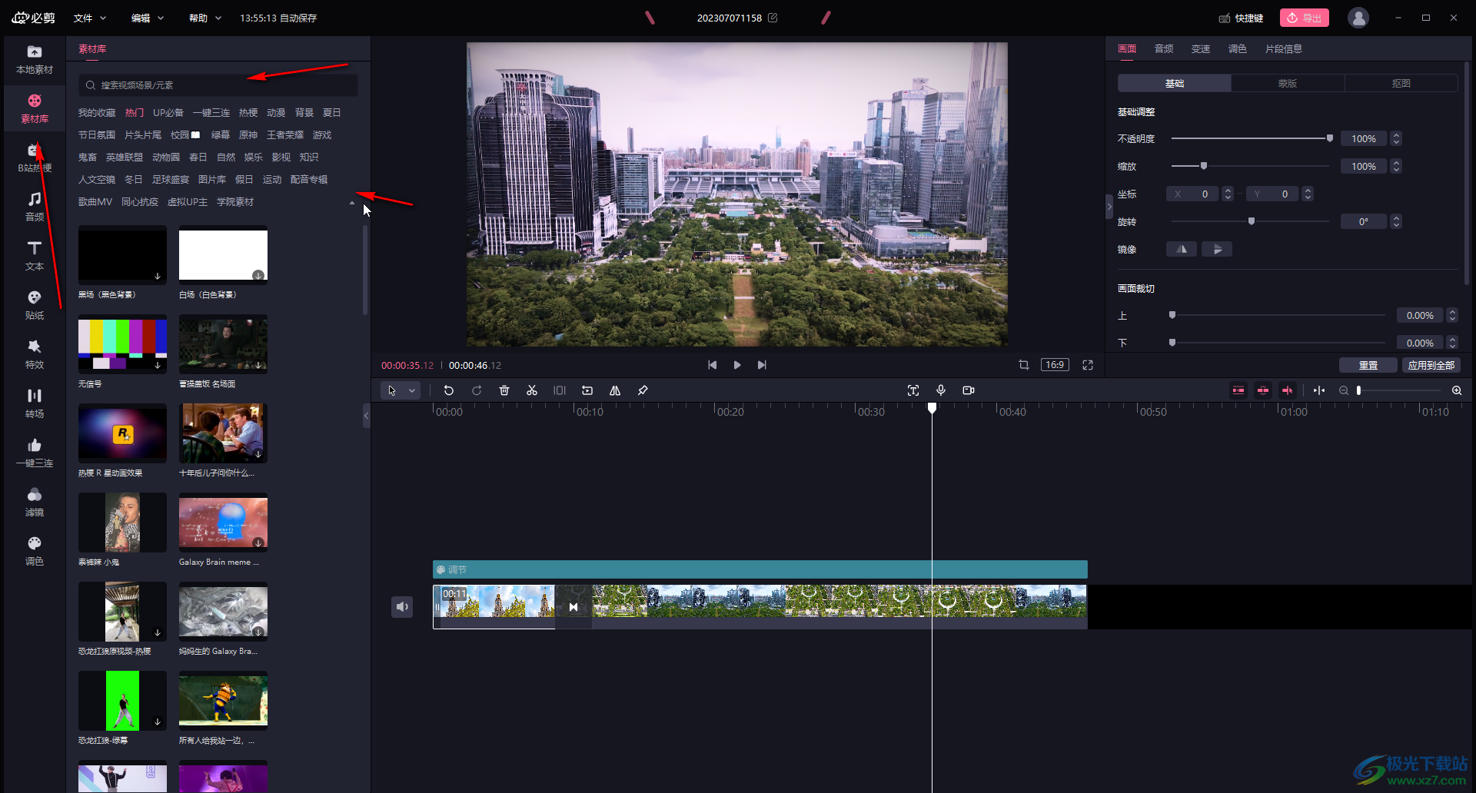
Task: Click the crop icon under preview
Action: coord(1024,365)
